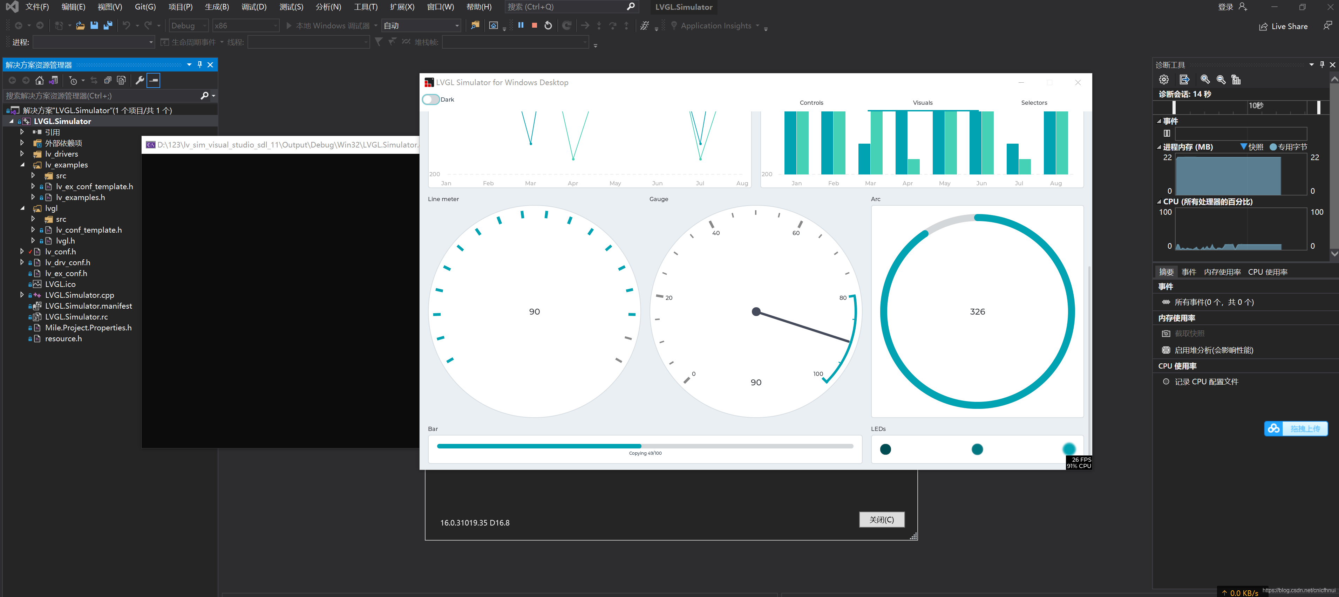This screenshot has width=1339, height=597.
Task: Click the search icon in Solution Explorer
Action: pos(205,96)
